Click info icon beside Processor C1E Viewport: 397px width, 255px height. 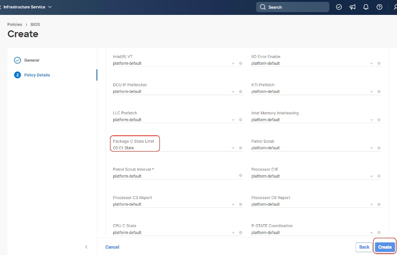point(379,176)
